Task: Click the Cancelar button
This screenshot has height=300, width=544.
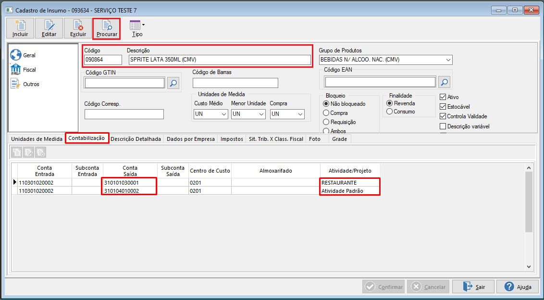Action: (x=429, y=287)
